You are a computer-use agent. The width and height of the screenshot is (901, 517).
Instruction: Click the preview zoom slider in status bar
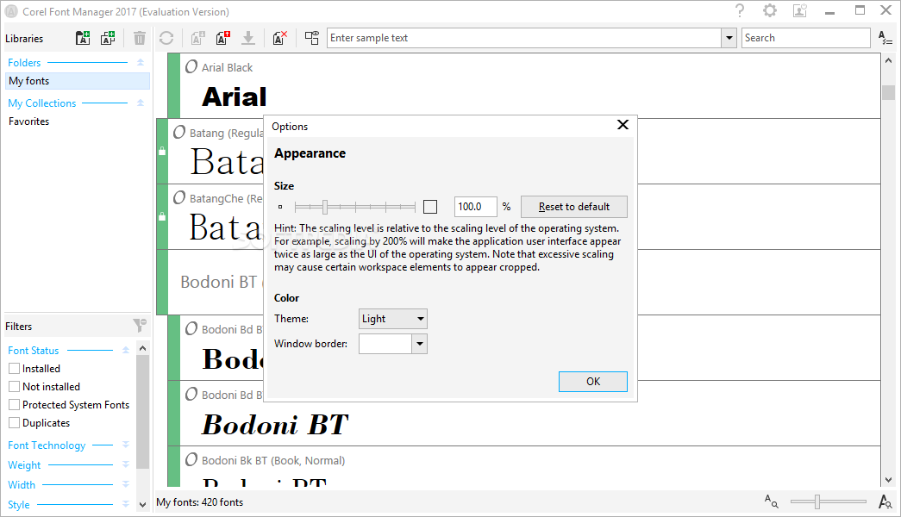point(817,501)
